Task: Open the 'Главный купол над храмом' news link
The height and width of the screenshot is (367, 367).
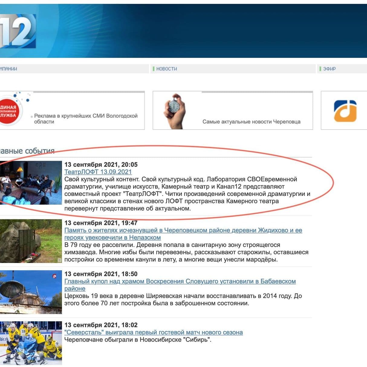Action: pos(180,285)
